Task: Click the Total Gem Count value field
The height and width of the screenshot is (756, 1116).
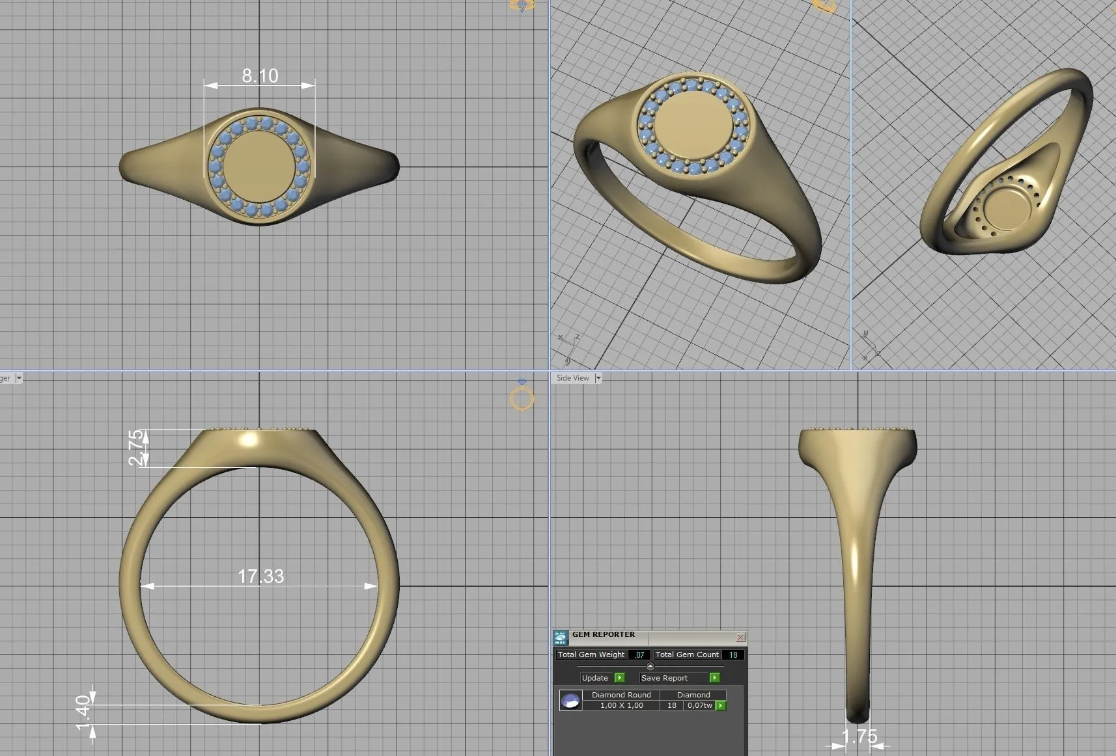Action: point(733,655)
